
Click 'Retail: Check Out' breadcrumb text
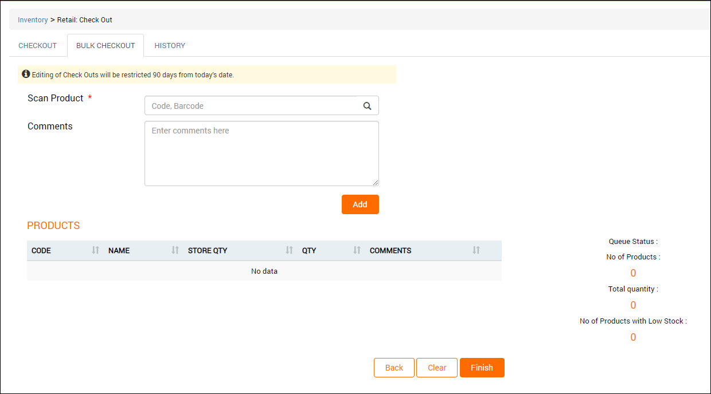click(x=85, y=19)
